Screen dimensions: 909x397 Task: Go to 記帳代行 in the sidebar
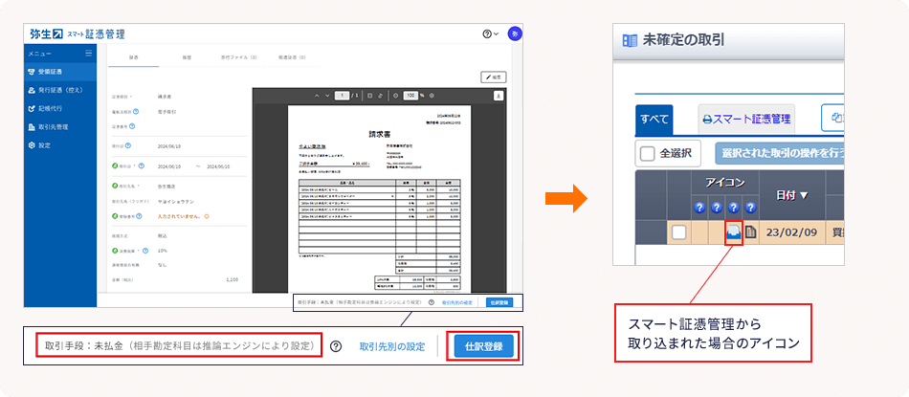59,108
